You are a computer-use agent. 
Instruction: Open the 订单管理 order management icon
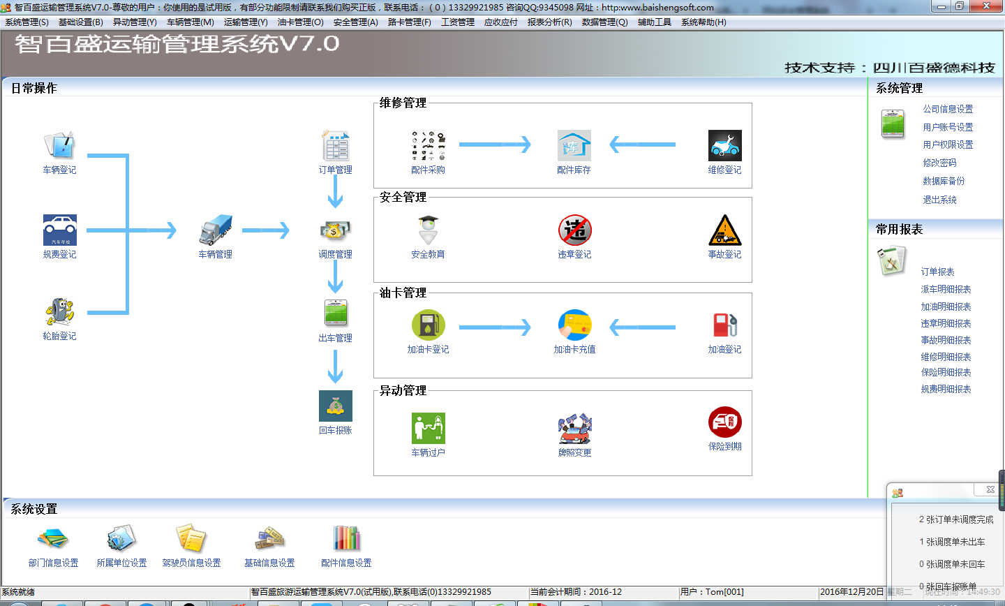point(335,145)
